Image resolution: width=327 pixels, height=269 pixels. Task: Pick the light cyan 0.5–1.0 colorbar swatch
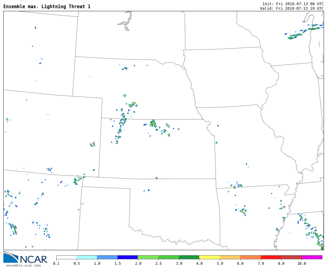87,257
